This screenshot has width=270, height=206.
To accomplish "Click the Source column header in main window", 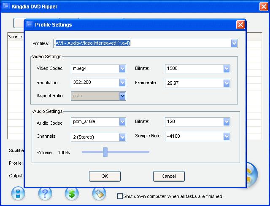I will (x=15, y=37).
